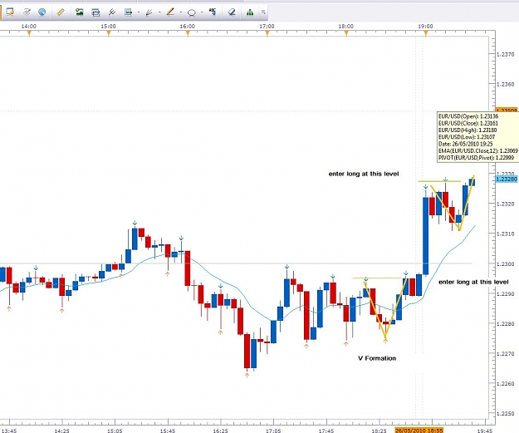Click lower 'enter long at this level' label
This screenshot has width=519, height=433.
(473, 282)
